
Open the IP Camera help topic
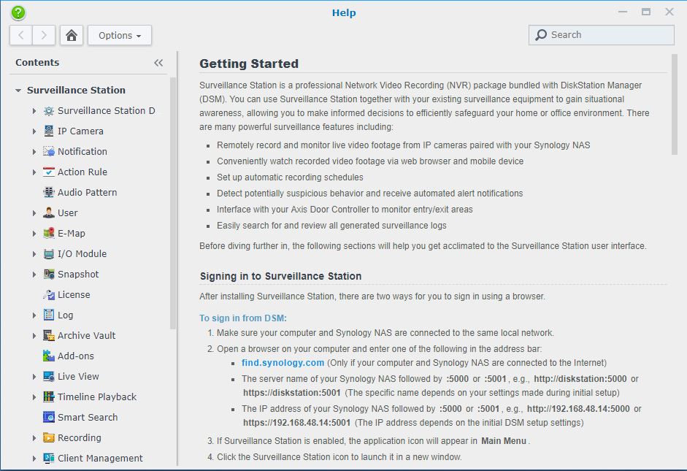point(80,131)
